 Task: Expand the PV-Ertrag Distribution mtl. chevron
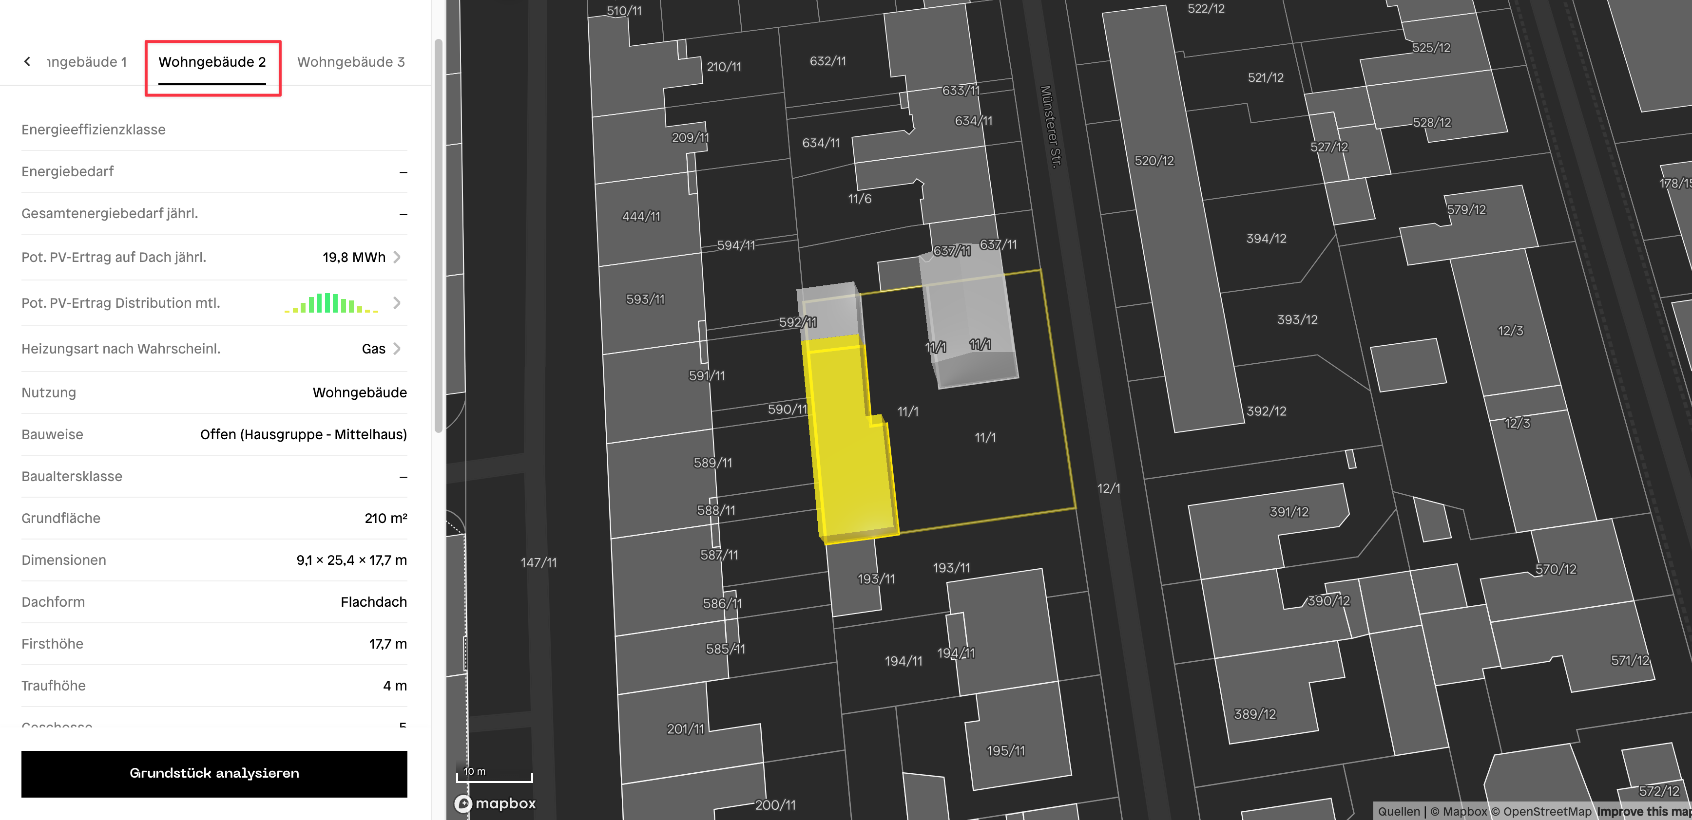click(397, 303)
